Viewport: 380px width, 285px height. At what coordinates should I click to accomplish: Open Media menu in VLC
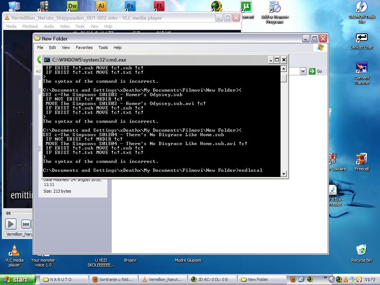(x=11, y=26)
